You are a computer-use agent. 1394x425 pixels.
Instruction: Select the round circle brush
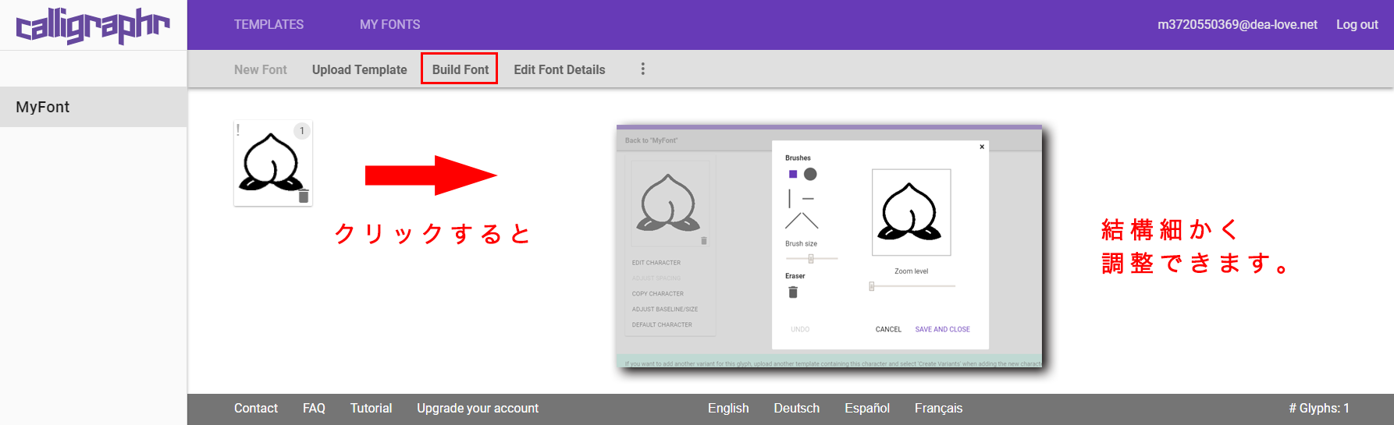[x=810, y=174]
